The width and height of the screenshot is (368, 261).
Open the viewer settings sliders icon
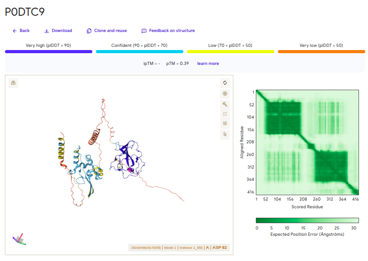[x=225, y=124]
